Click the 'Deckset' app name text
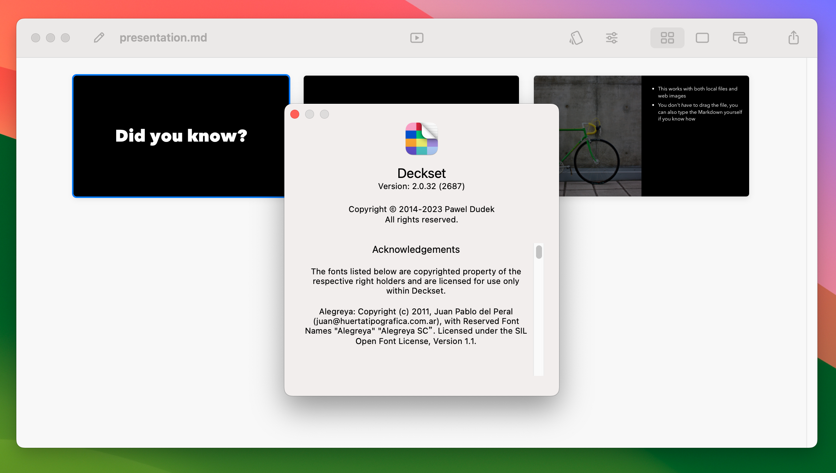This screenshot has width=836, height=473. click(421, 173)
